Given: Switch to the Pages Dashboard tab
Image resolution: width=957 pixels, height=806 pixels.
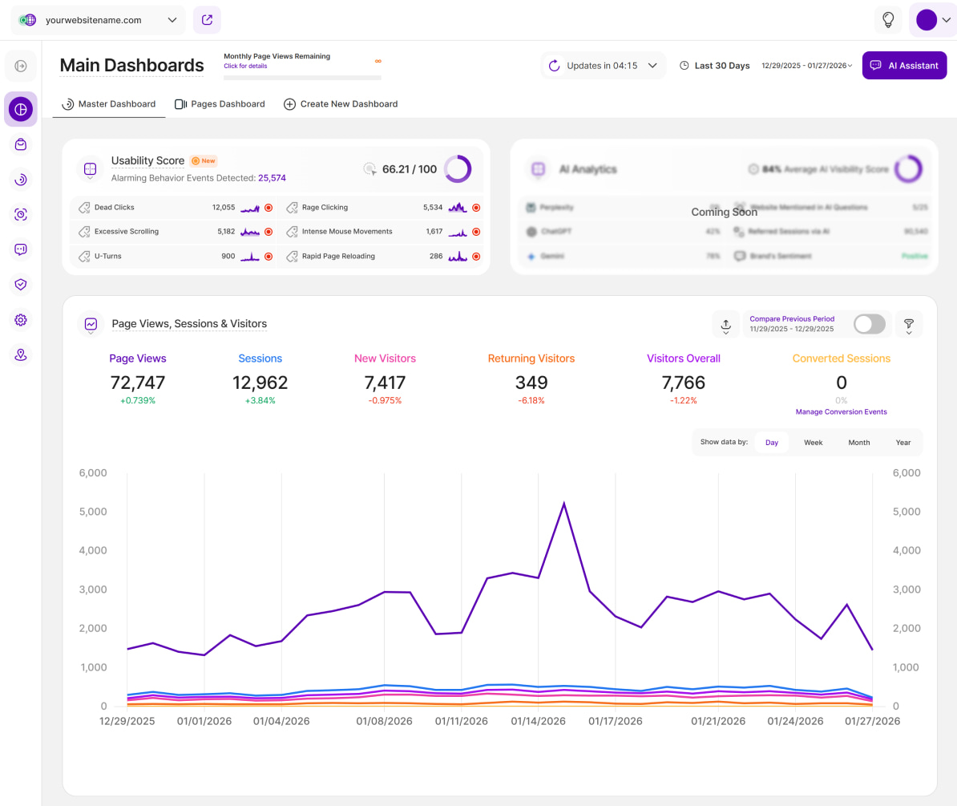Looking at the screenshot, I should click(x=220, y=104).
